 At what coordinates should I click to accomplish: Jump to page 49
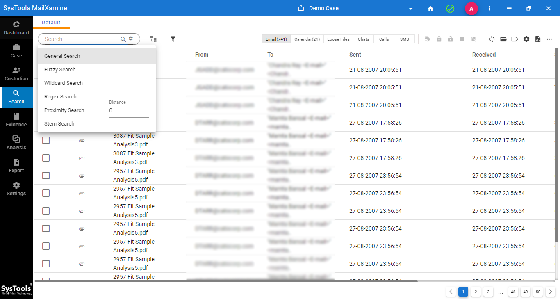tap(526, 292)
